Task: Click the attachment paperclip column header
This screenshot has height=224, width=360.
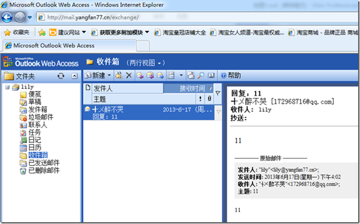Action: click(x=209, y=99)
